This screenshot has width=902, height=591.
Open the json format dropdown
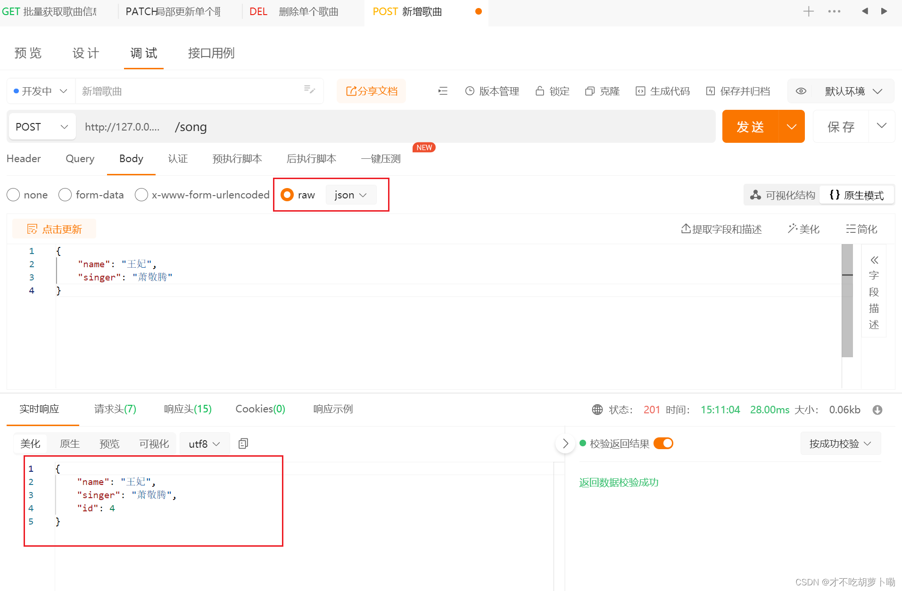pos(350,195)
